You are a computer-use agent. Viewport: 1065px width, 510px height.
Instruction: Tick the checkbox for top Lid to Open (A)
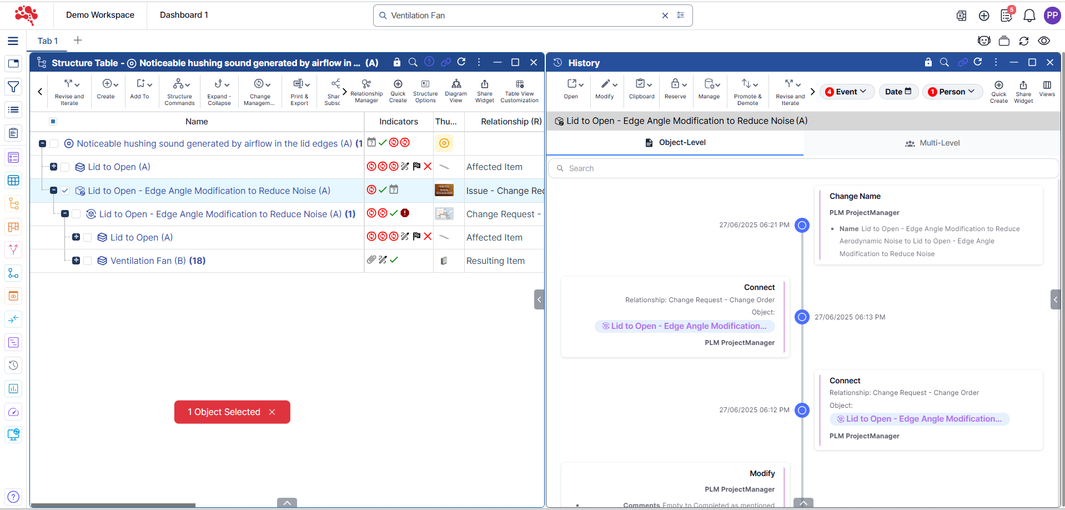coord(66,167)
